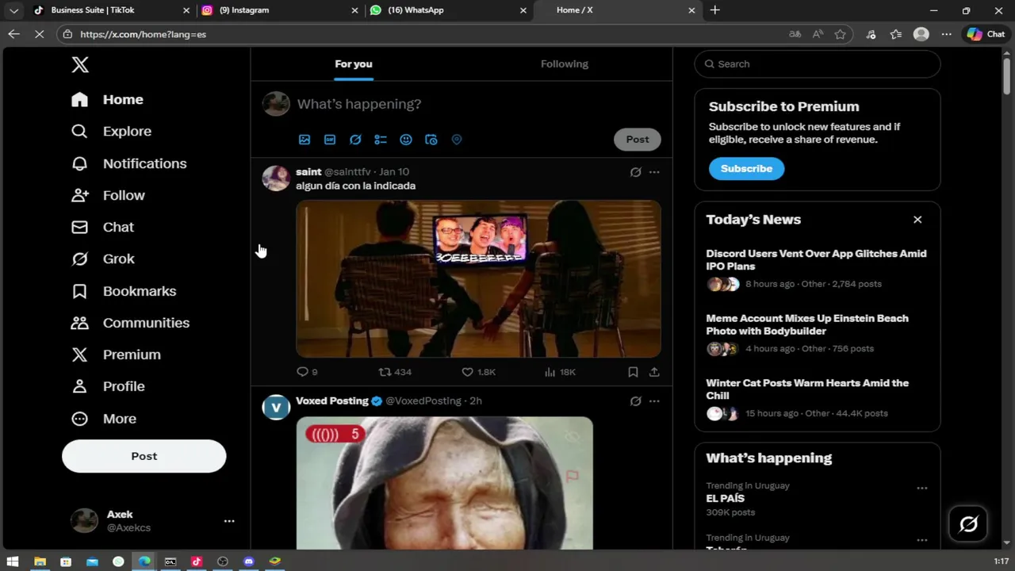
Task: Open saint's post image
Action: point(478,278)
